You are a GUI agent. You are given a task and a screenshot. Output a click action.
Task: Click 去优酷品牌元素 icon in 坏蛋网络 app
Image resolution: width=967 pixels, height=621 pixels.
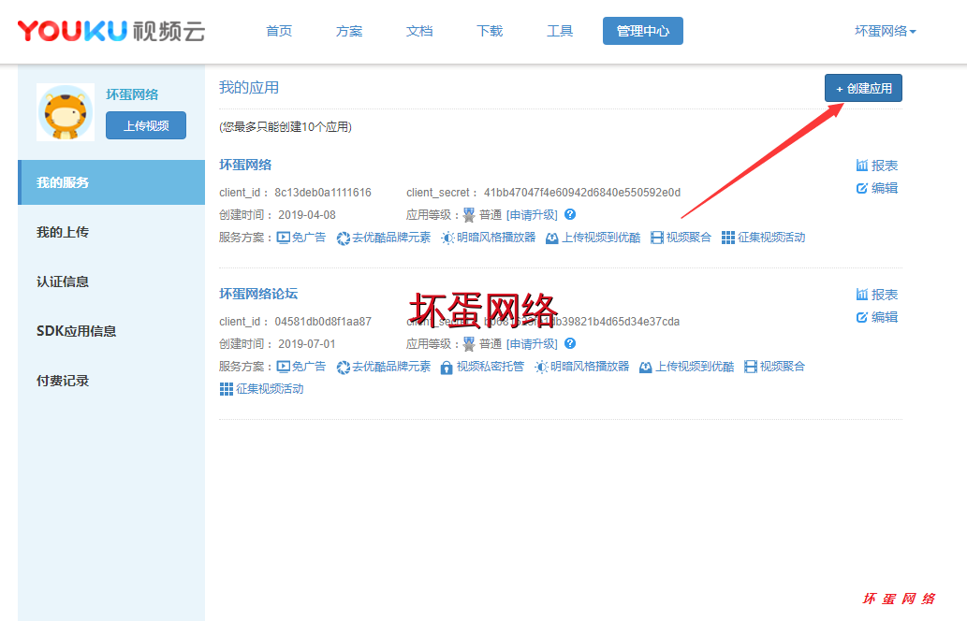point(343,238)
